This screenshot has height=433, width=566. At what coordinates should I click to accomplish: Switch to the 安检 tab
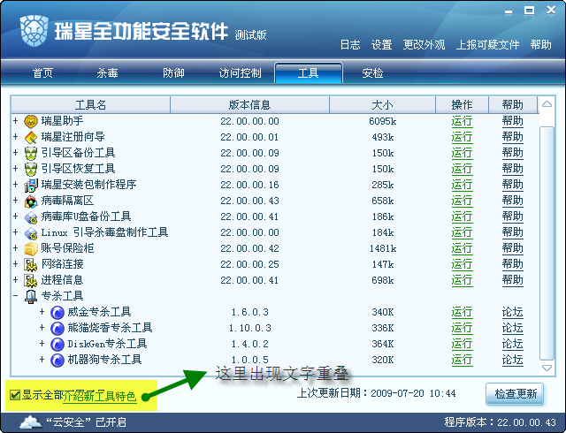372,73
